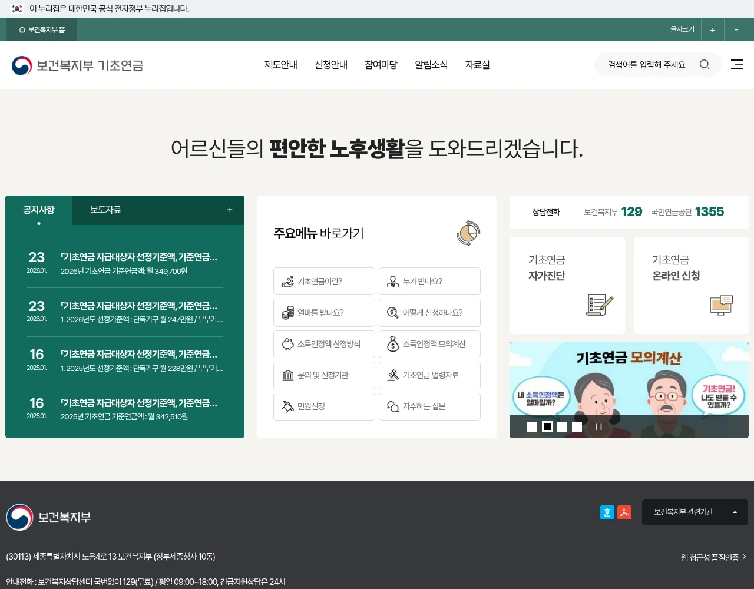This screenshot has height=589, width=754.
Task: Select the 공지사항 tab
Action: tap(39, 210)
